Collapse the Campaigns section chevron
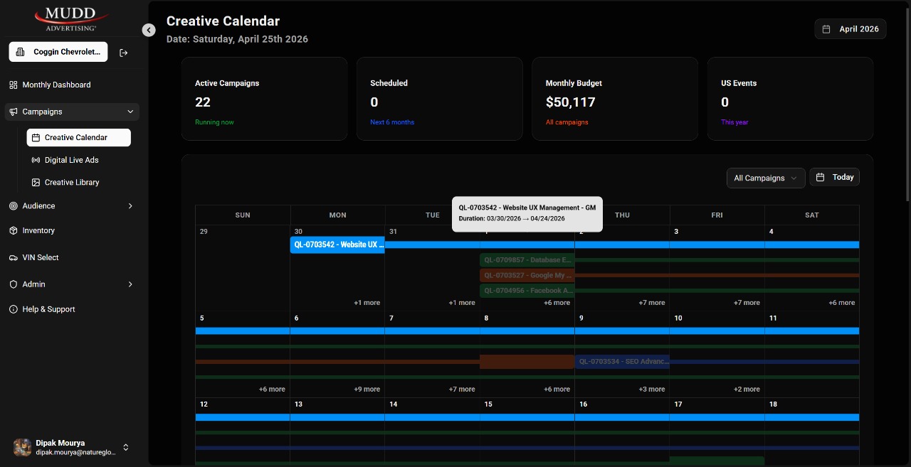 pyautogui.click(x=130, y=112)
